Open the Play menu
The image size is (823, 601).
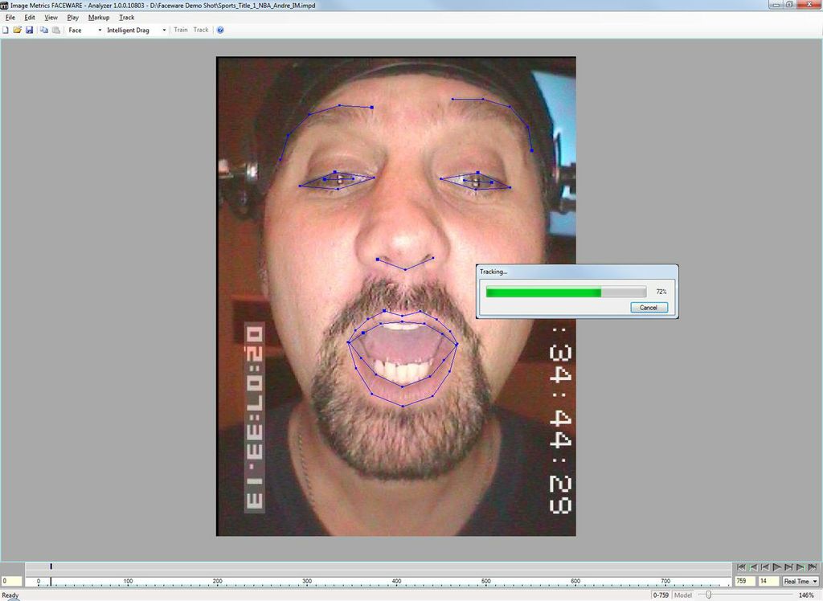[x=72, y=17]
